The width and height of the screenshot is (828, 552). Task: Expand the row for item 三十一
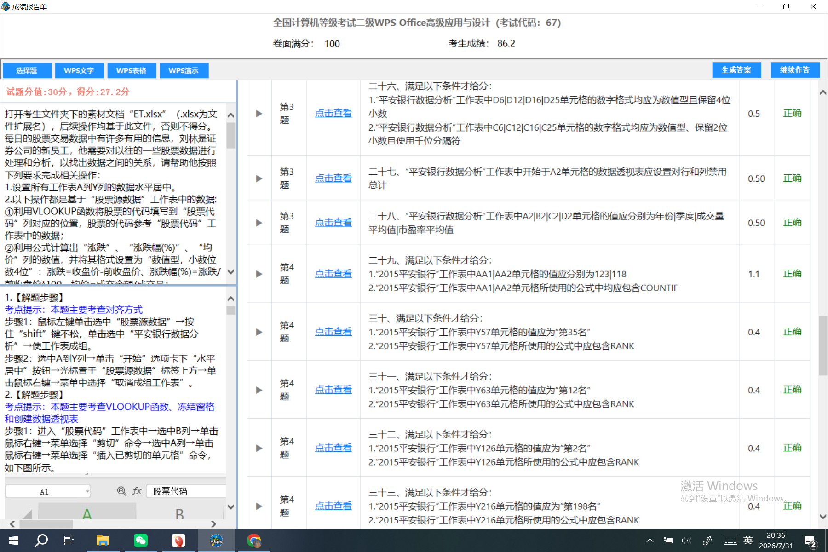[x=259, y=390]
